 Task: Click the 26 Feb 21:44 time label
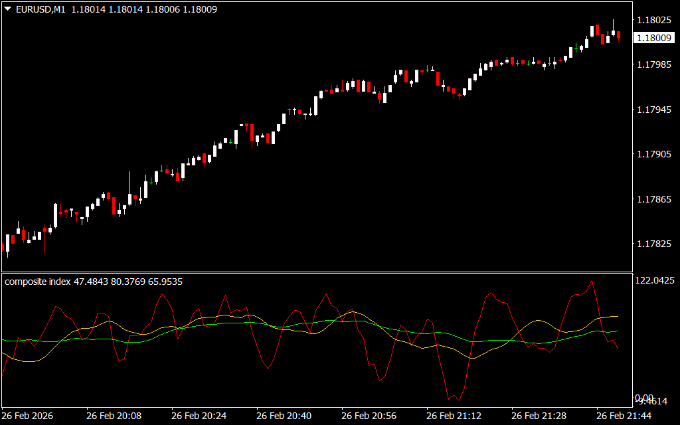click(x=624, y=416)
